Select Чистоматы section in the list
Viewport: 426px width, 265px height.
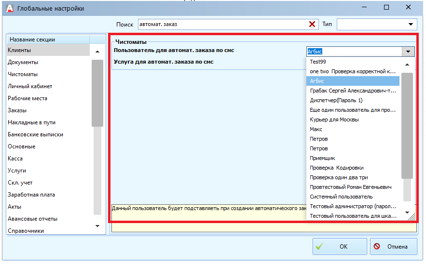click(x=48, y=74)
